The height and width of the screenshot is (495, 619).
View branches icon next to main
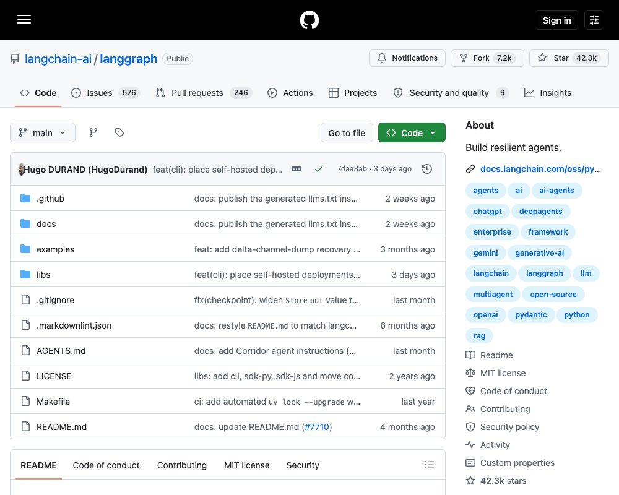pyautogui.click(x=93, y=132)
